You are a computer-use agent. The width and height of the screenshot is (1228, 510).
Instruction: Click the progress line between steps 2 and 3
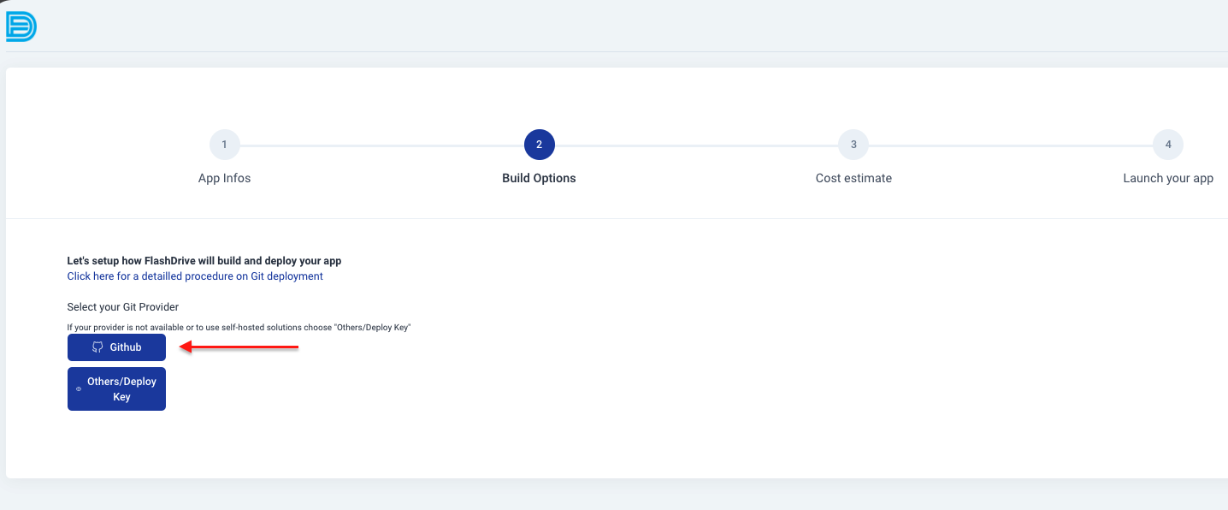(x=695, y=144)
